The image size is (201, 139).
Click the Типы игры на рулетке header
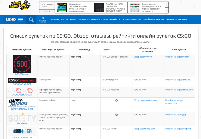click(x=54, y=50)
